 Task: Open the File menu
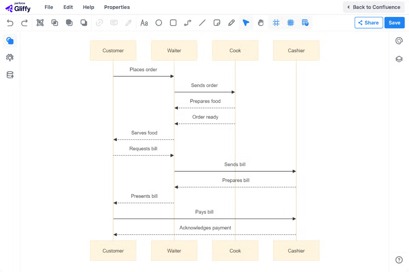tap(49, 7)
